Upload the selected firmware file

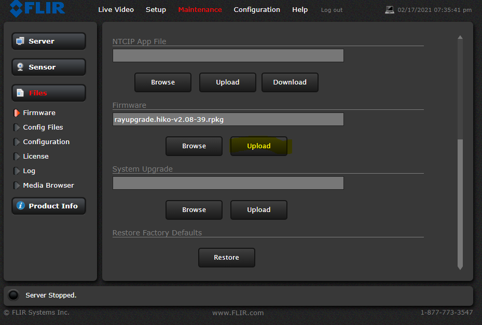pyautogui.click(x=258, y=146)
